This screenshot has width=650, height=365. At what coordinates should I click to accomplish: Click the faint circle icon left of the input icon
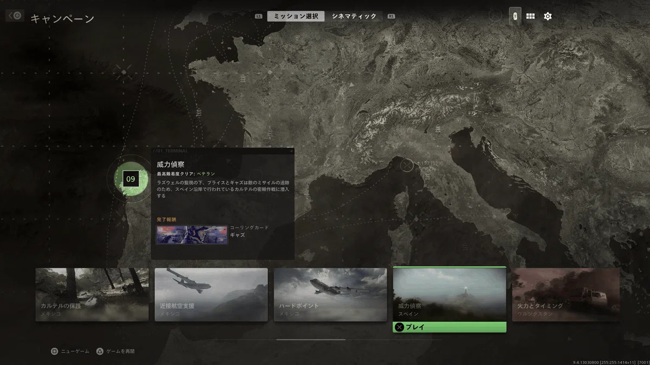pos(495,16)
